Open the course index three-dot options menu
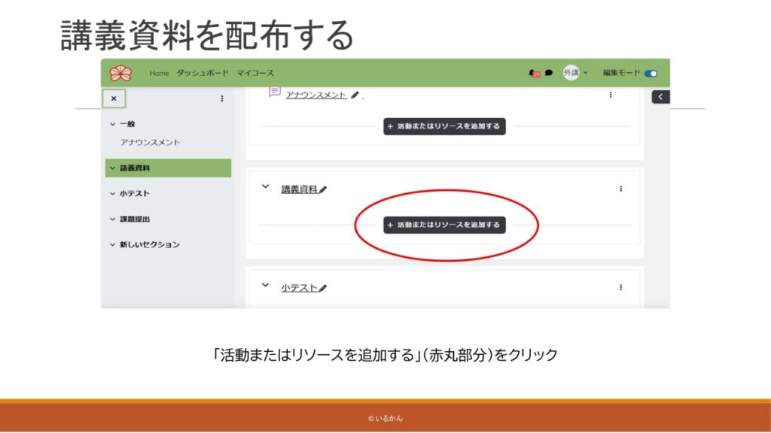The width and height of the screenshot is (771, 433). point(221,98)
